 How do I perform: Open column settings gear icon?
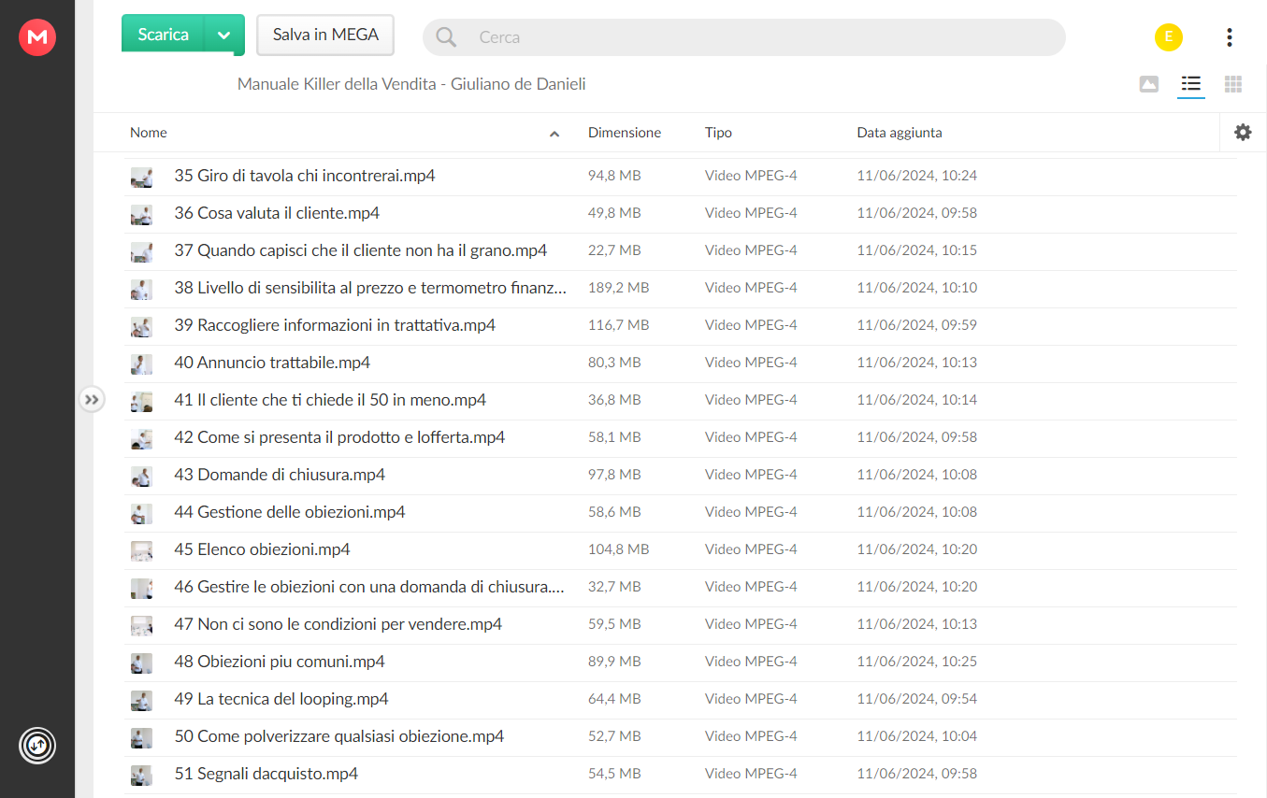(x=1243, y=133)
